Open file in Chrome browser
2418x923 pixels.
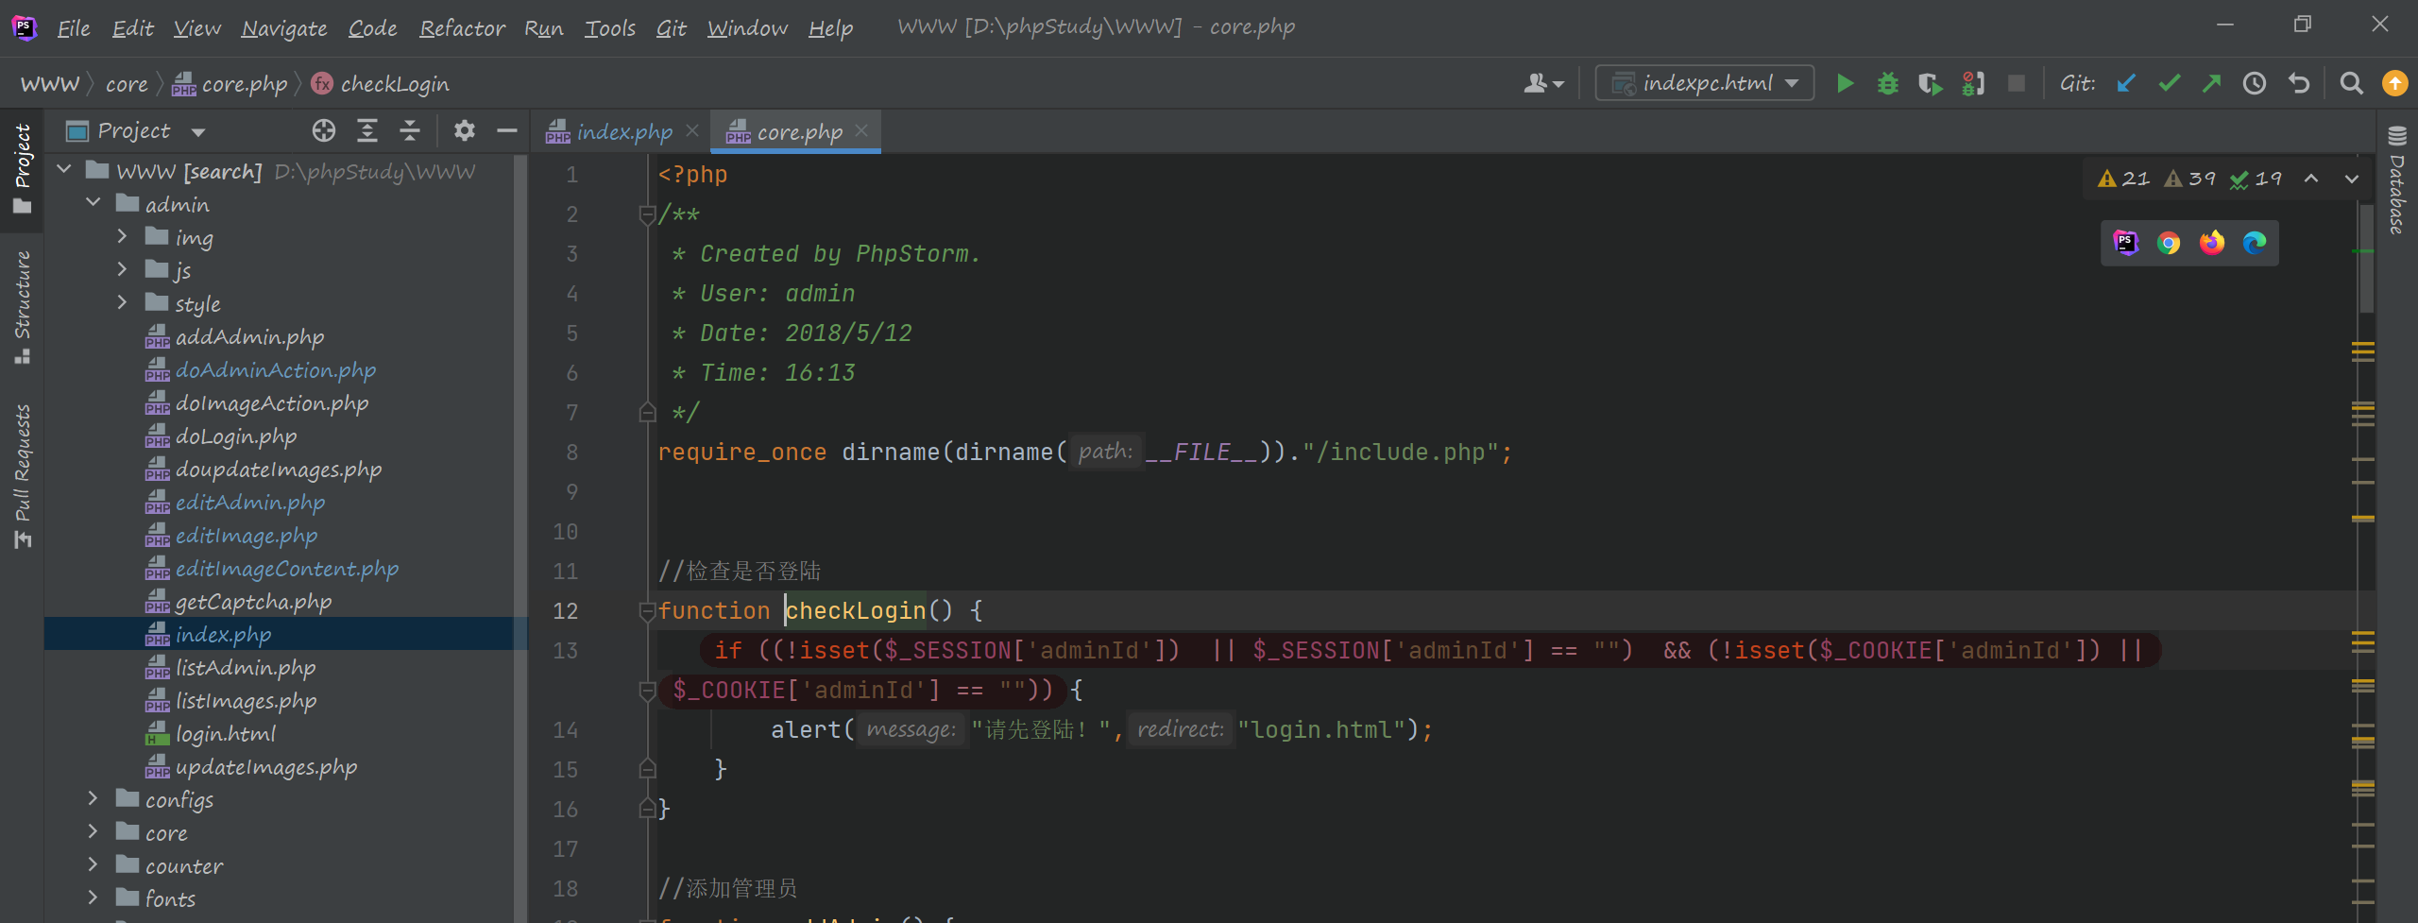pos(2169,243)
